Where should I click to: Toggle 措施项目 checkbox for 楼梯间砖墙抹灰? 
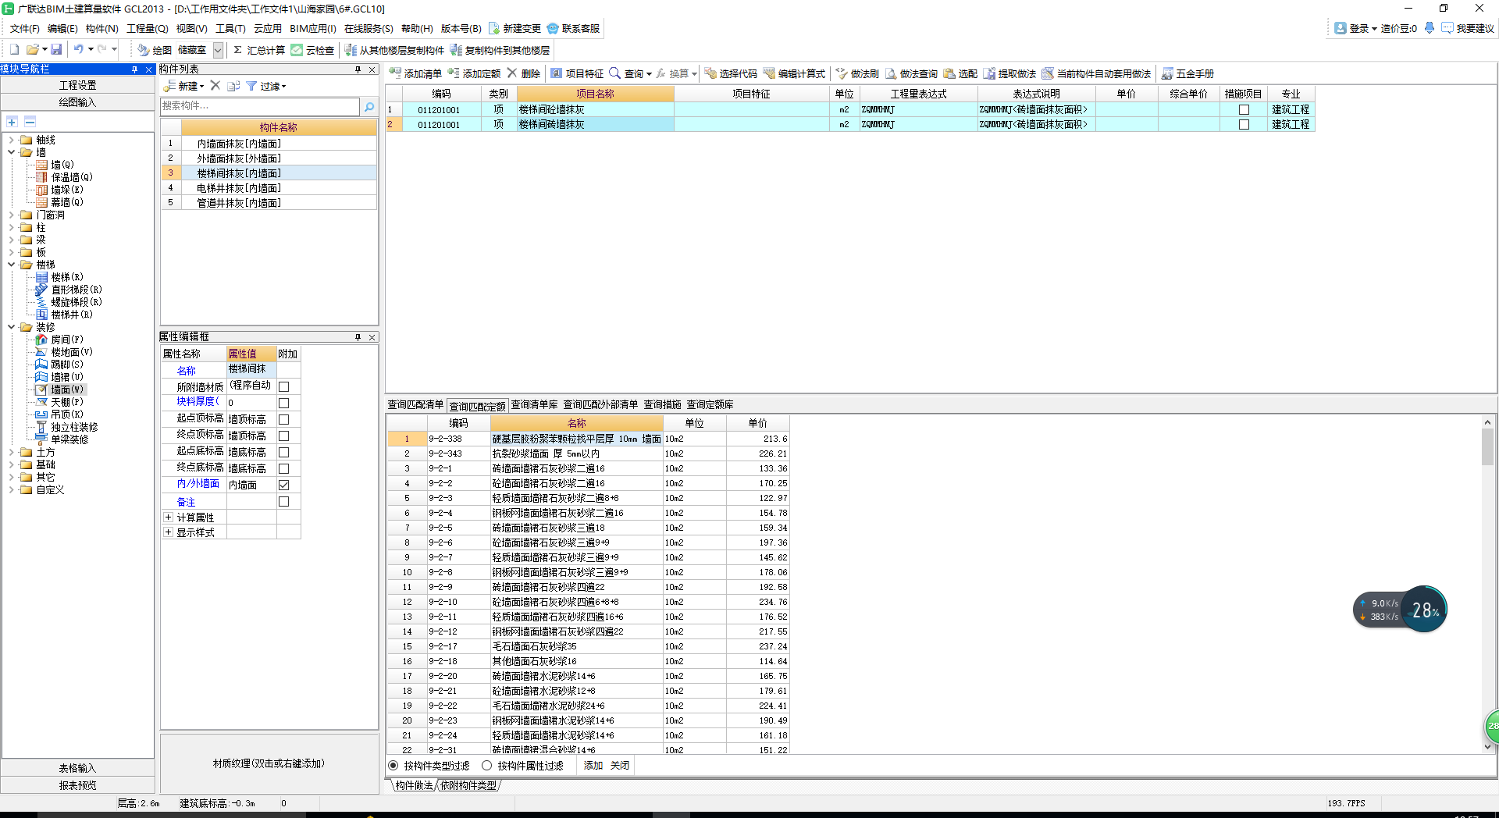[1244, 125]
